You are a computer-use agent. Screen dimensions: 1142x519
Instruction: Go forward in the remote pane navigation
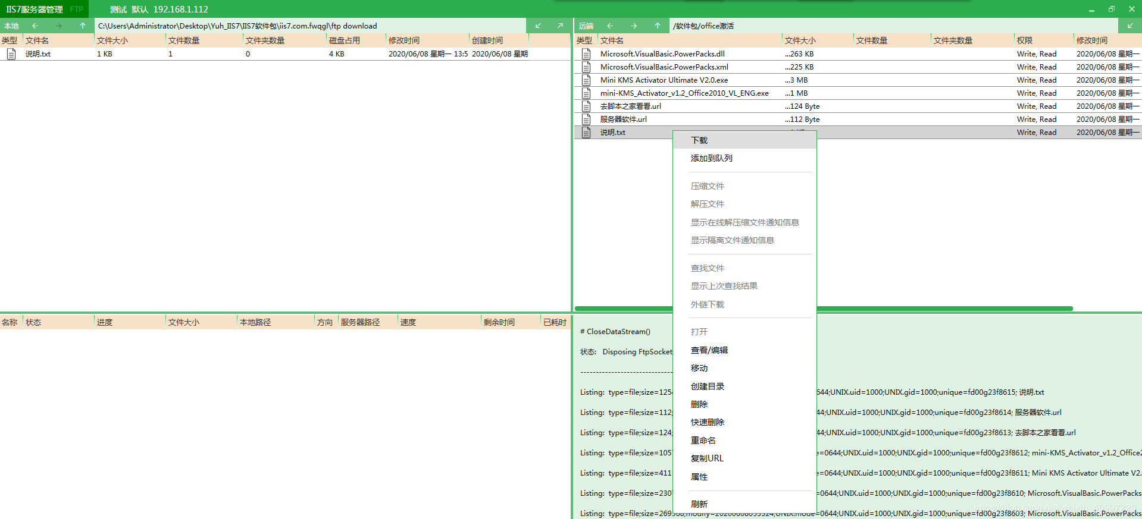pyautogui.click(x=634, y=26)
